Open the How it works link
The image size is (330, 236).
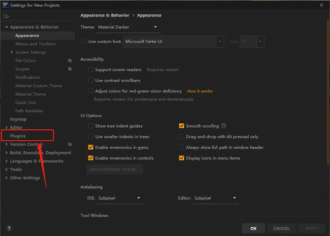(x=200, y=91)
